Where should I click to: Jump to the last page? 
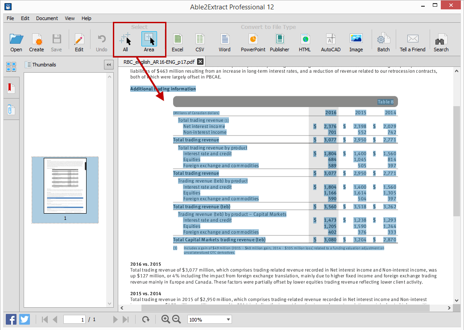[126, 320]
